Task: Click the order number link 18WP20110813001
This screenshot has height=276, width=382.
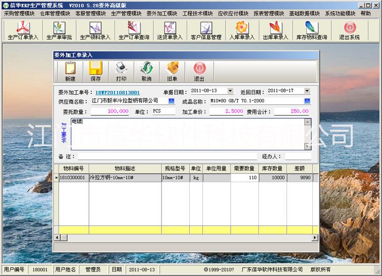Action: pyautogui.click(x=118, y=92)
